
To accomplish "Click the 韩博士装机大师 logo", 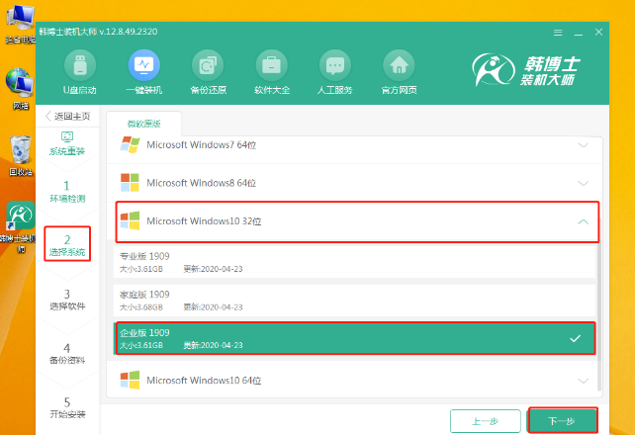I will [x=526, y=70].
